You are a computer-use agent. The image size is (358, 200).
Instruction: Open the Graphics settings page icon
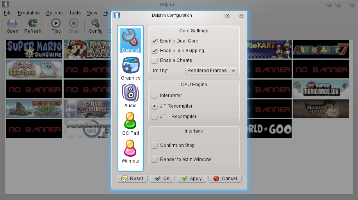click(x=130, y=65)
